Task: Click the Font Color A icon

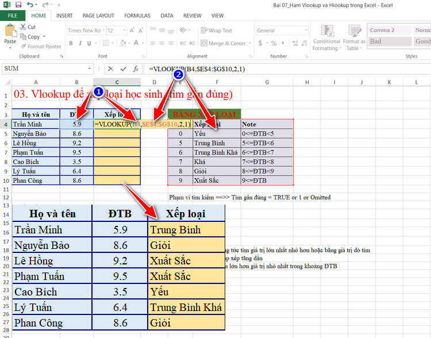Action: pyautogui.click(x=136, y=43)
